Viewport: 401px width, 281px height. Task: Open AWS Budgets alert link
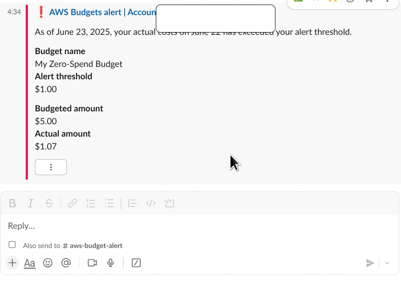click(x=102, y=12)
